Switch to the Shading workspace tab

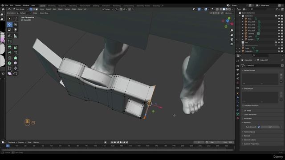click(x=96, y=6)
